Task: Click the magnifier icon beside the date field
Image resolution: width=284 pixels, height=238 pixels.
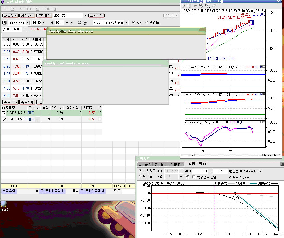Action: pos(5,23)
